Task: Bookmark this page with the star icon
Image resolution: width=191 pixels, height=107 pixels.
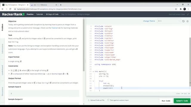Action: point(176,9)
